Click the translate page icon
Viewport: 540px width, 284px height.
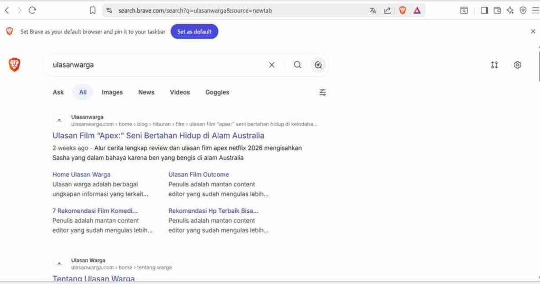coord(373,11)
